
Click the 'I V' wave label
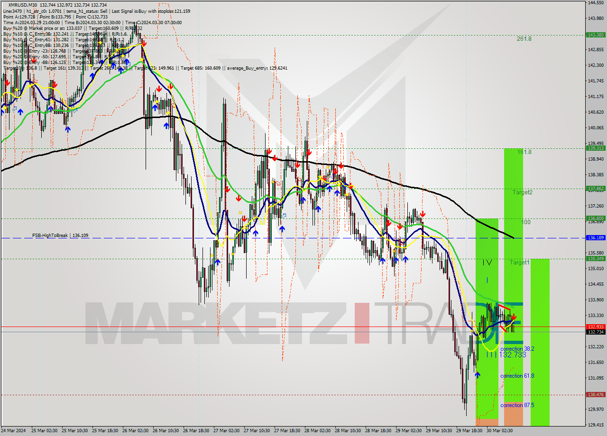coord(487,263)
